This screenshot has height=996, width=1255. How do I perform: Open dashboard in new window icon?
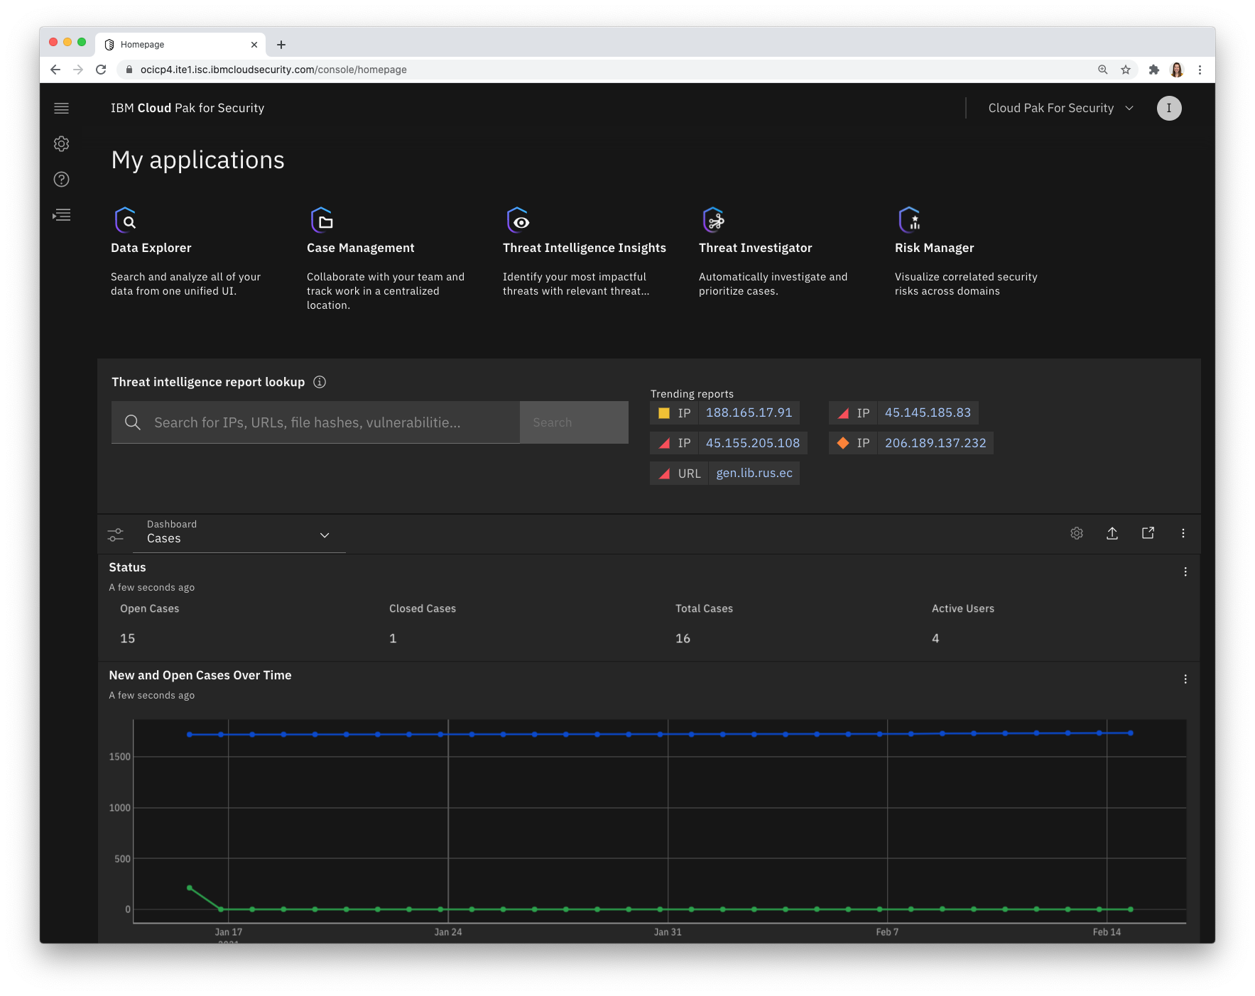point(1148,533)
